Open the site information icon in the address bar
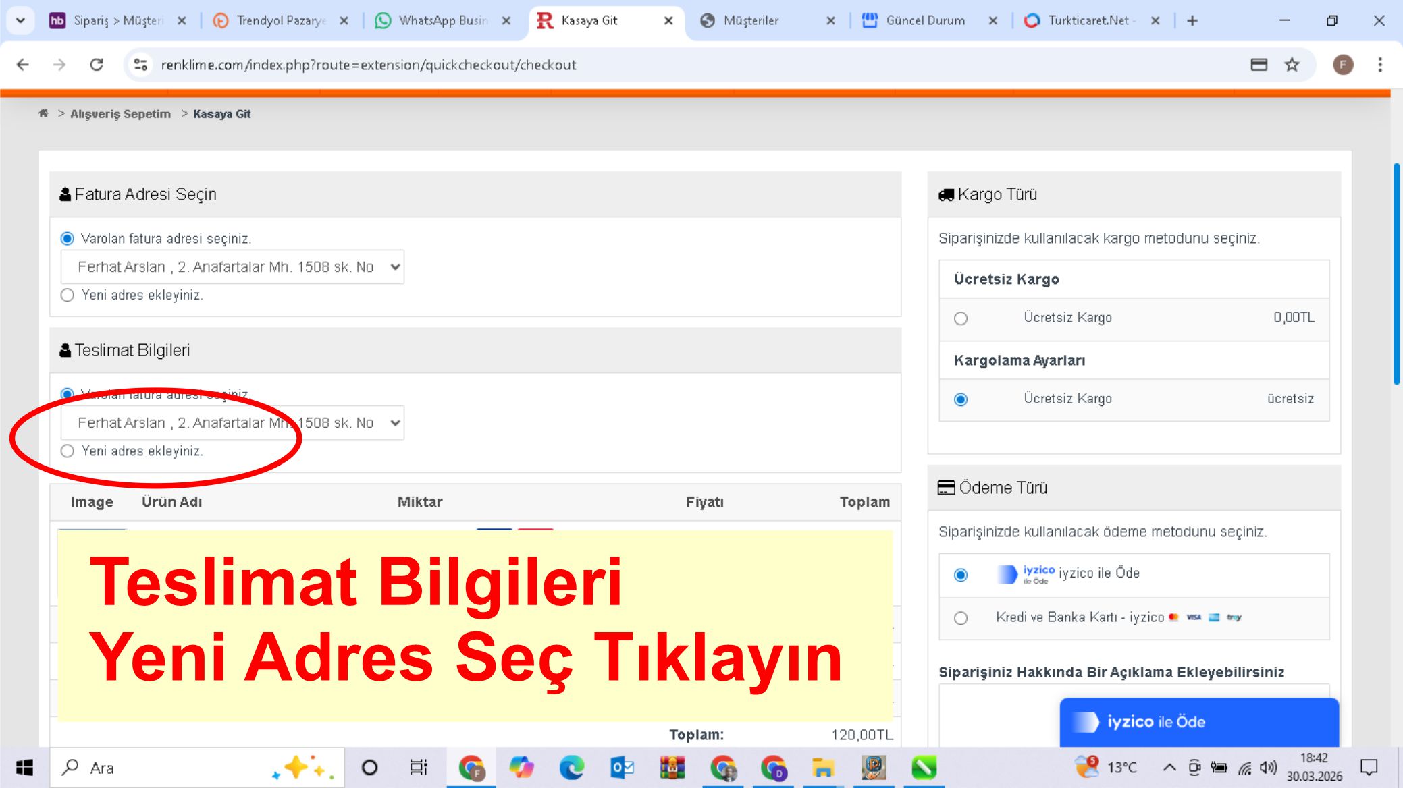1403x788 pixels. (x=140, y=65)
